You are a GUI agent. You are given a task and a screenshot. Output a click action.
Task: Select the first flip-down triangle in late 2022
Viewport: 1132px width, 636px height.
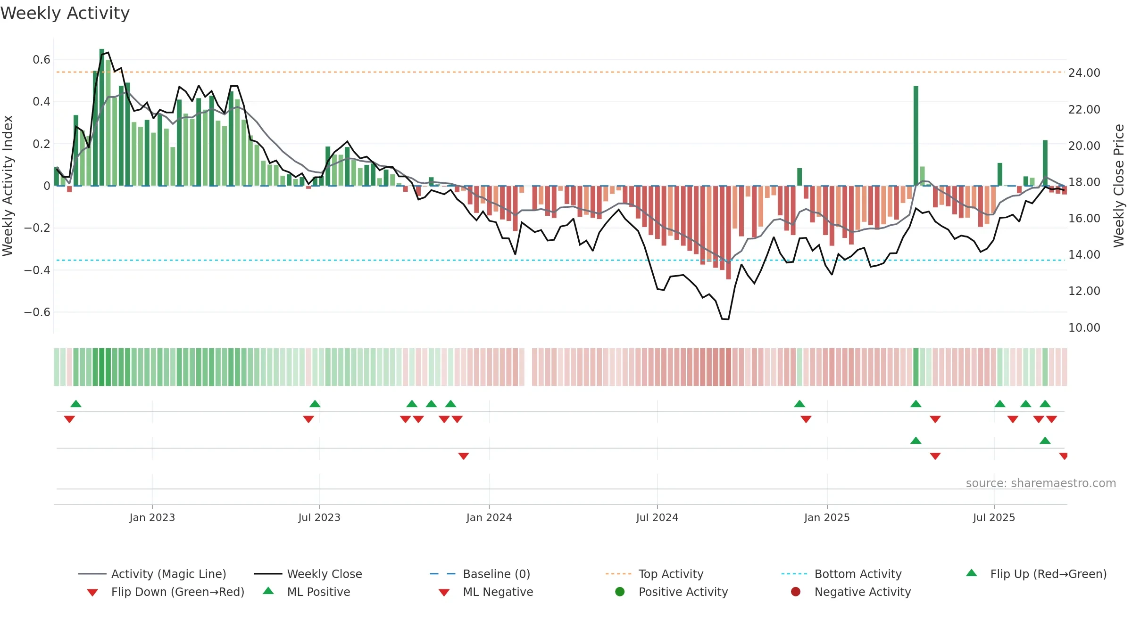pos(69,419)
